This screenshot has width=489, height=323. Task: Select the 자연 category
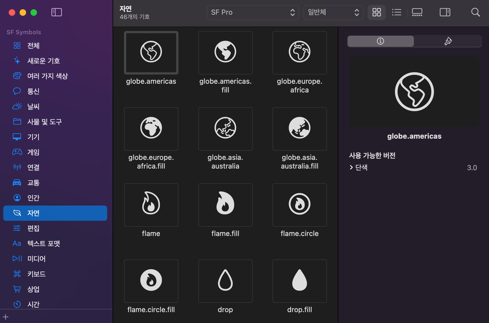click(x=55, y=213)
